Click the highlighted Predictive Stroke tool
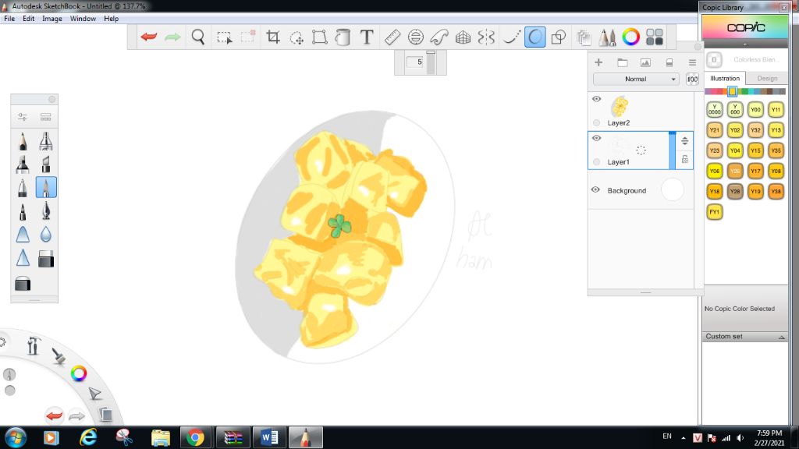This screenshot has width=799, height=449. pyautogui.click(x=534, y=37)
